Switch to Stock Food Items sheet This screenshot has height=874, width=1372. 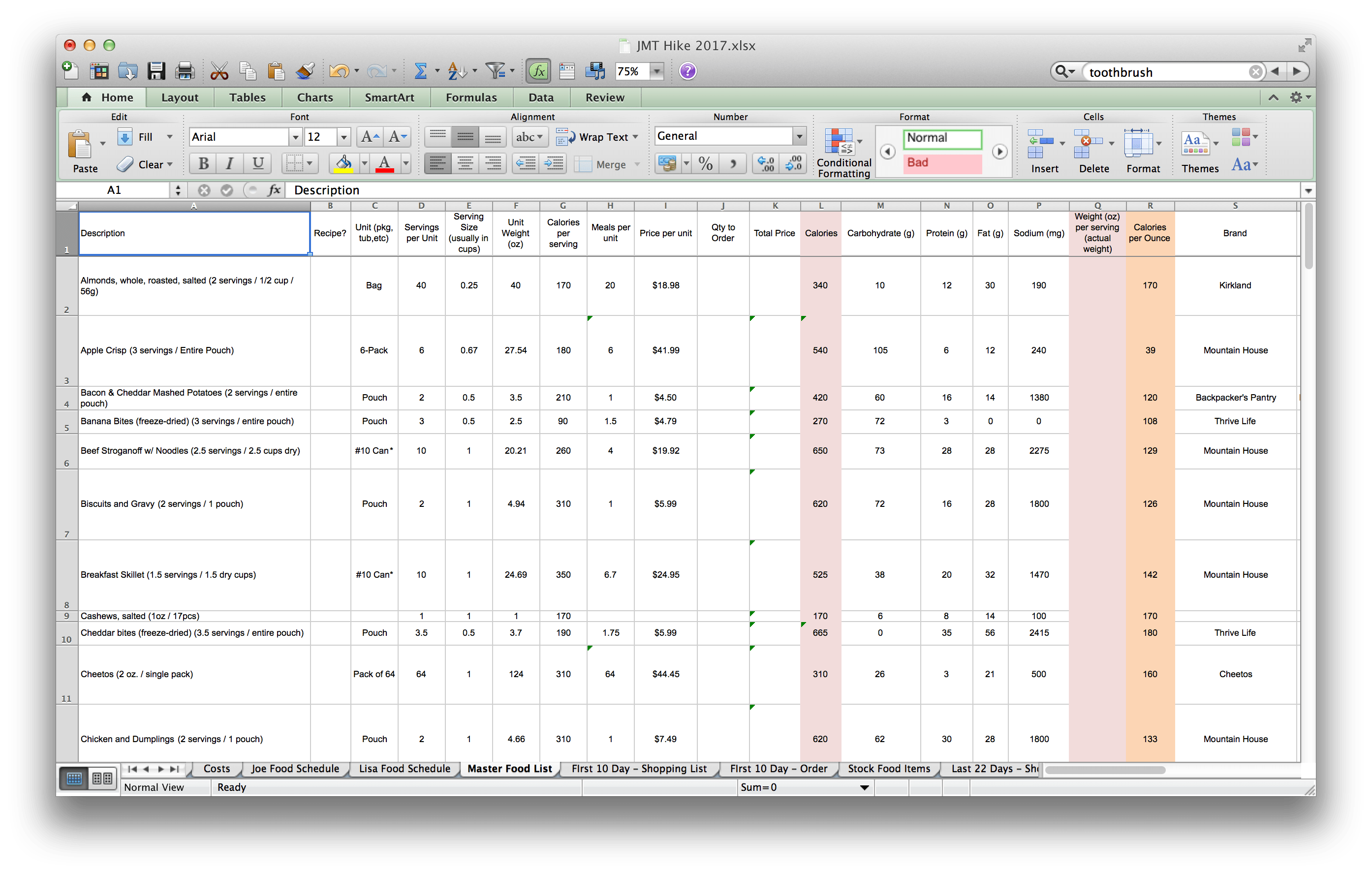pos(889,769)
